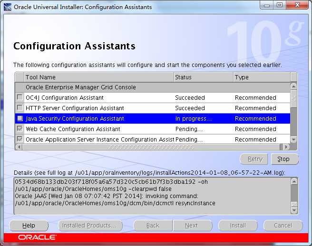This screenshot has width=312, height=246.
Task: Maximize the installer window
Action: click(x=280, y=5)
